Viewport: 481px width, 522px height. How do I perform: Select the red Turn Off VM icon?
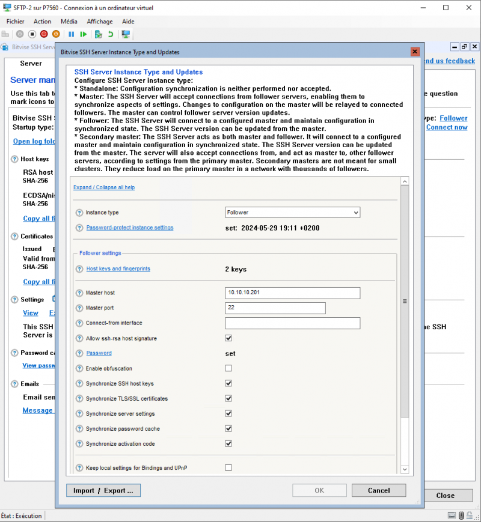tap(43, 34)
